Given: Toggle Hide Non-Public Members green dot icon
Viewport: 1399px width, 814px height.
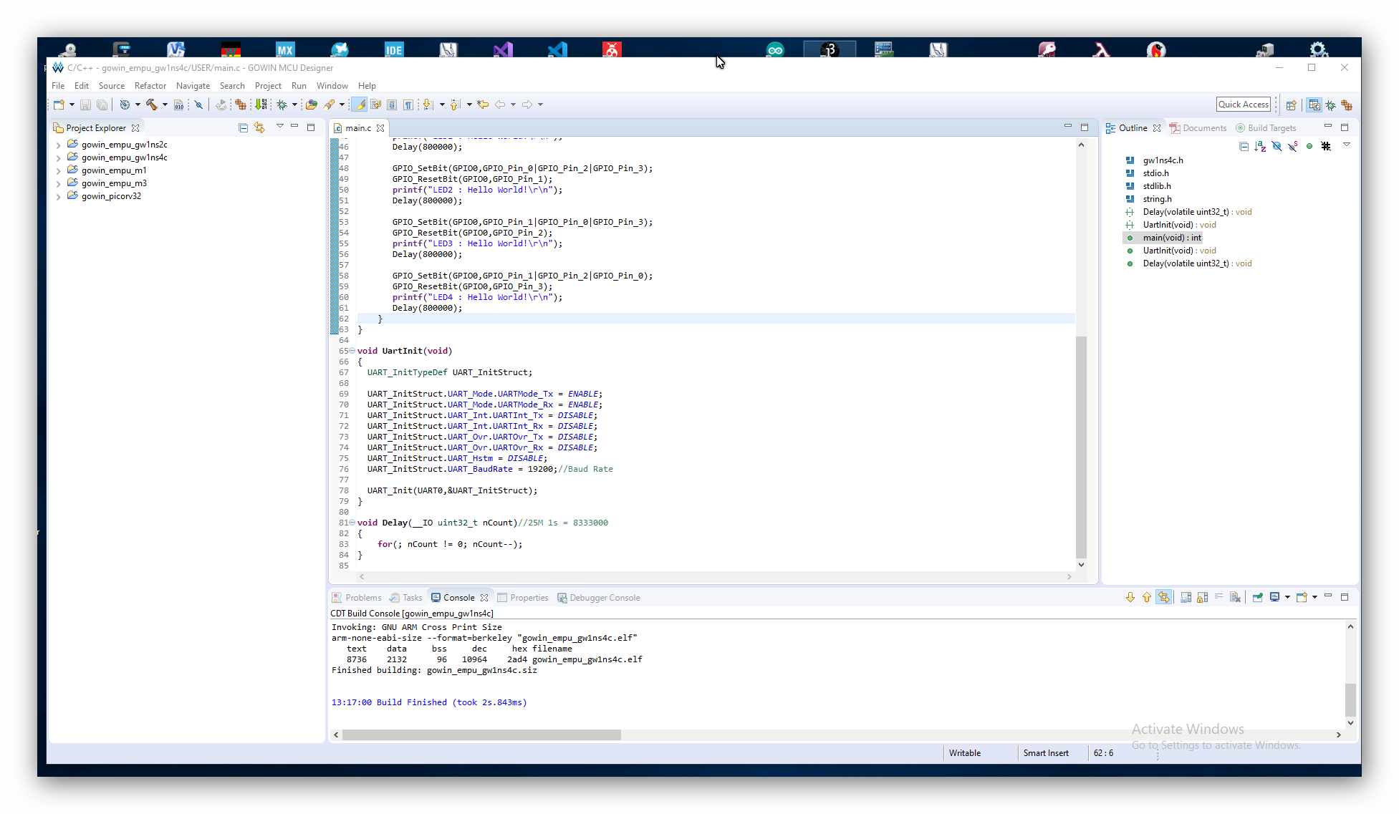Looking at the screenshot, I should point(1309,146).
